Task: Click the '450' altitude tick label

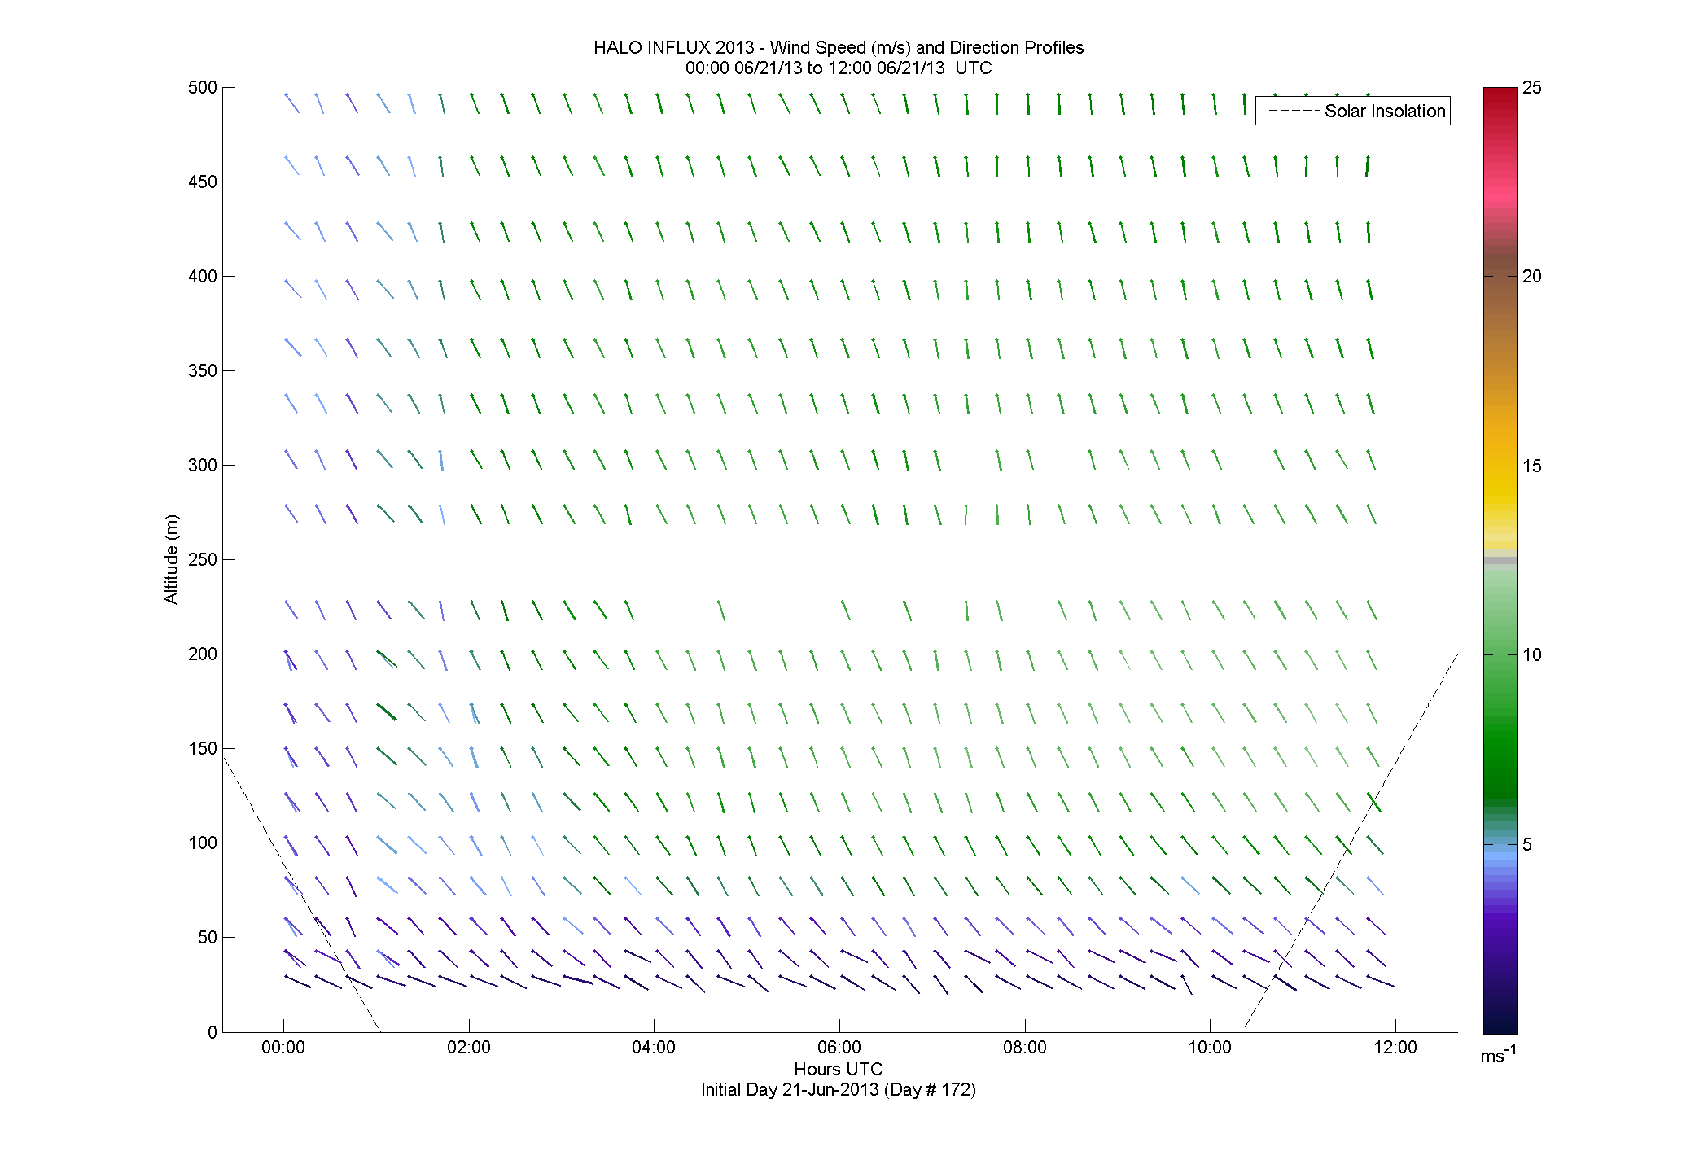Action: 203,182
